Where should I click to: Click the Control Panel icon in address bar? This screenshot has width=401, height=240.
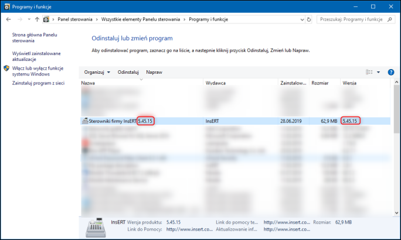(46, 19)
